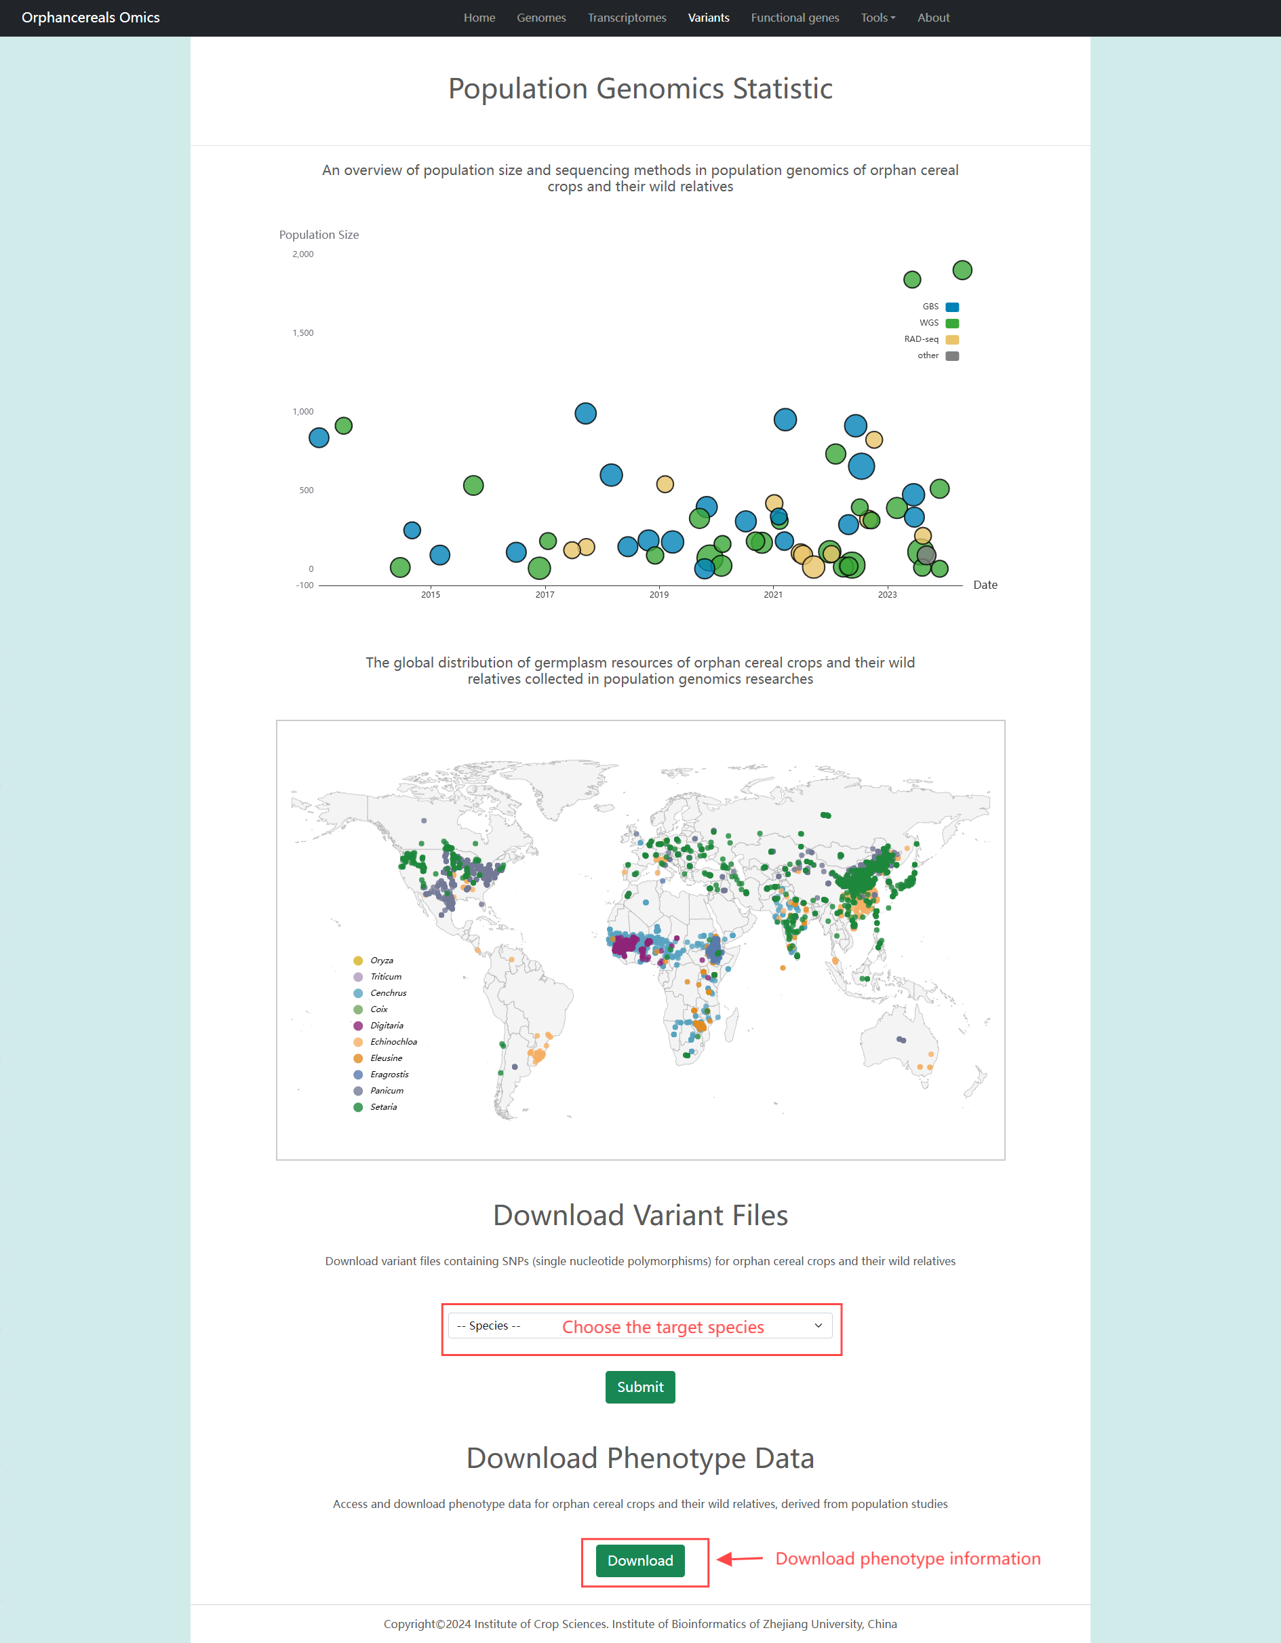The width and height of the screenshot is (1281, 1643).
Task: Toggle WGS series in chart legend
Action: [951, 324]
